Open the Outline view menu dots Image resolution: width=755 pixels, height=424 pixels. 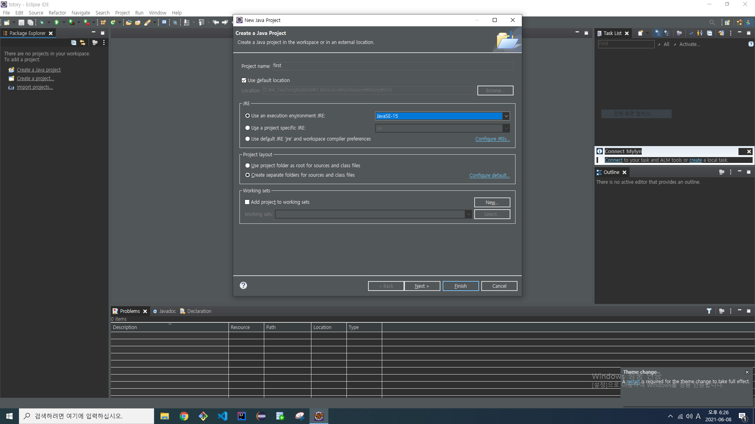click(731, 172)
